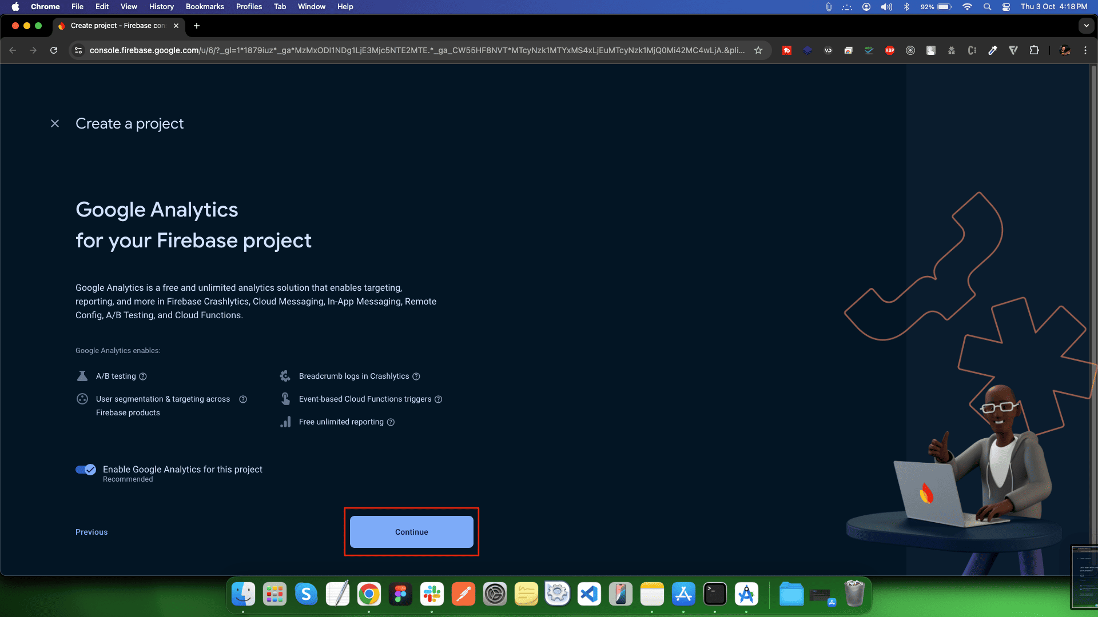Viewport: 1098px width, 617px height.
Task: Select the Create project Firebase console tab
Action: [117, 26]
